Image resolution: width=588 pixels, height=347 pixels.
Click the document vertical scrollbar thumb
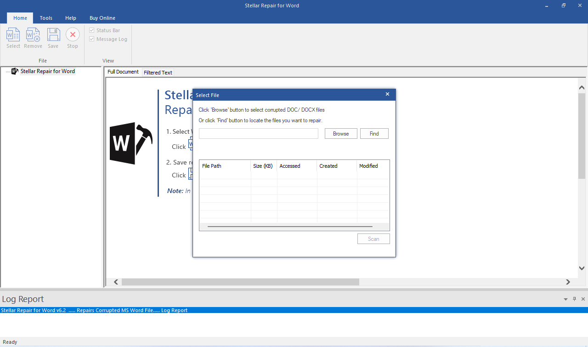coord(582,136)
